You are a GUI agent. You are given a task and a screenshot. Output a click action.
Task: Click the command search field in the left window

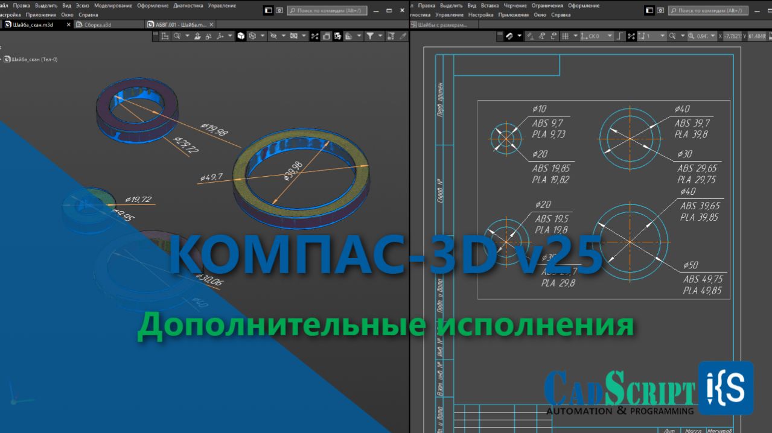click(327, 10)
